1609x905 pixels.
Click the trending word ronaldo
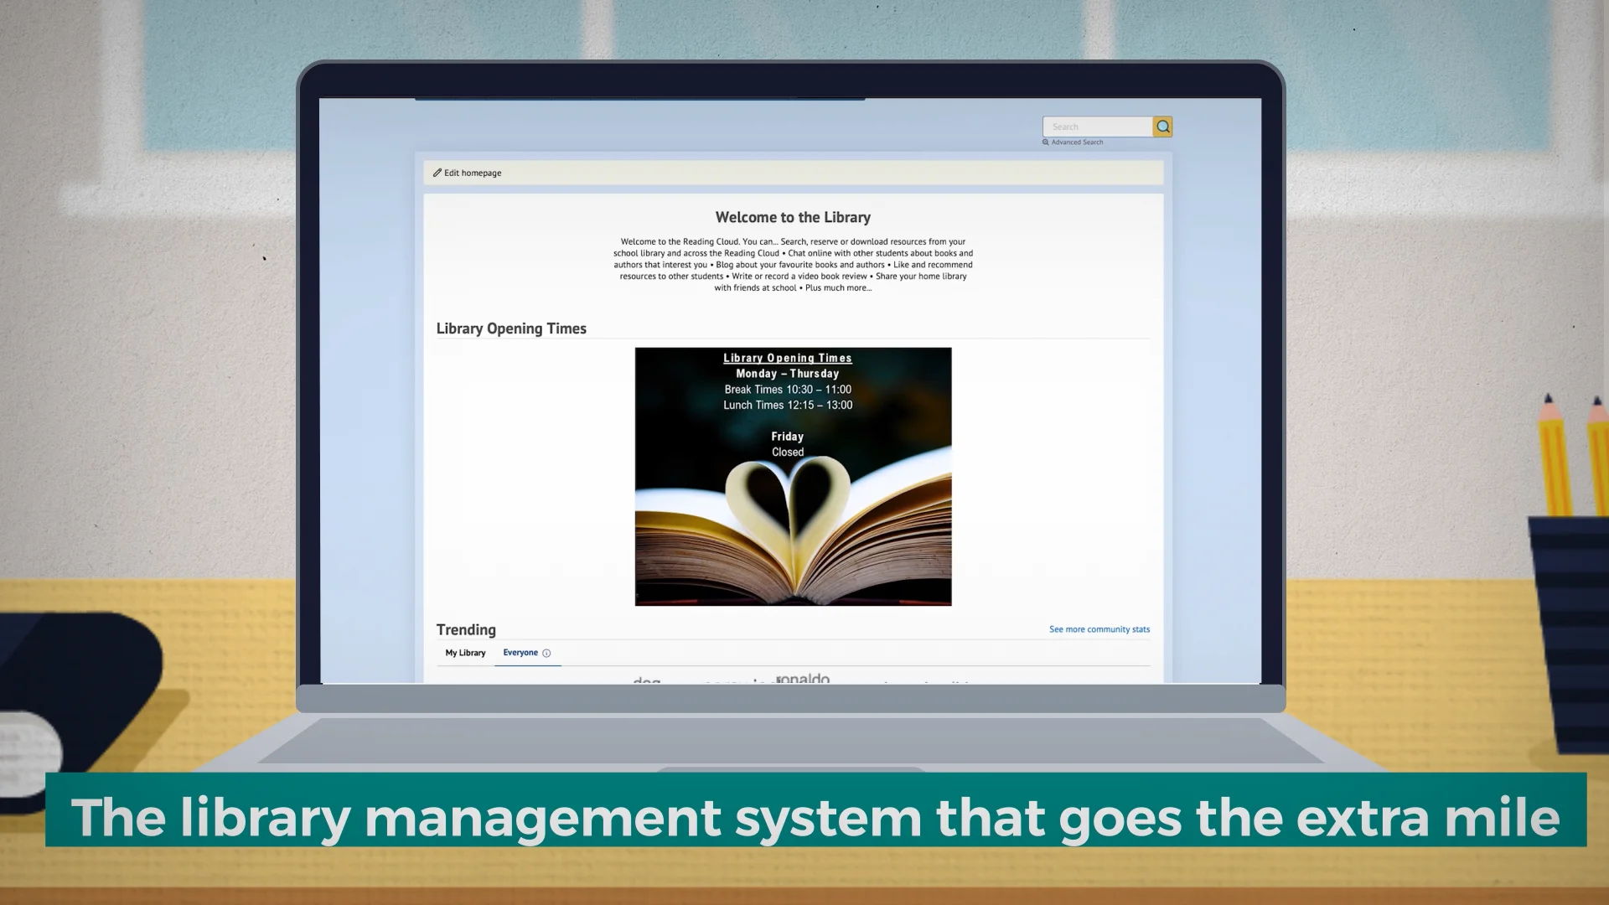803,678
